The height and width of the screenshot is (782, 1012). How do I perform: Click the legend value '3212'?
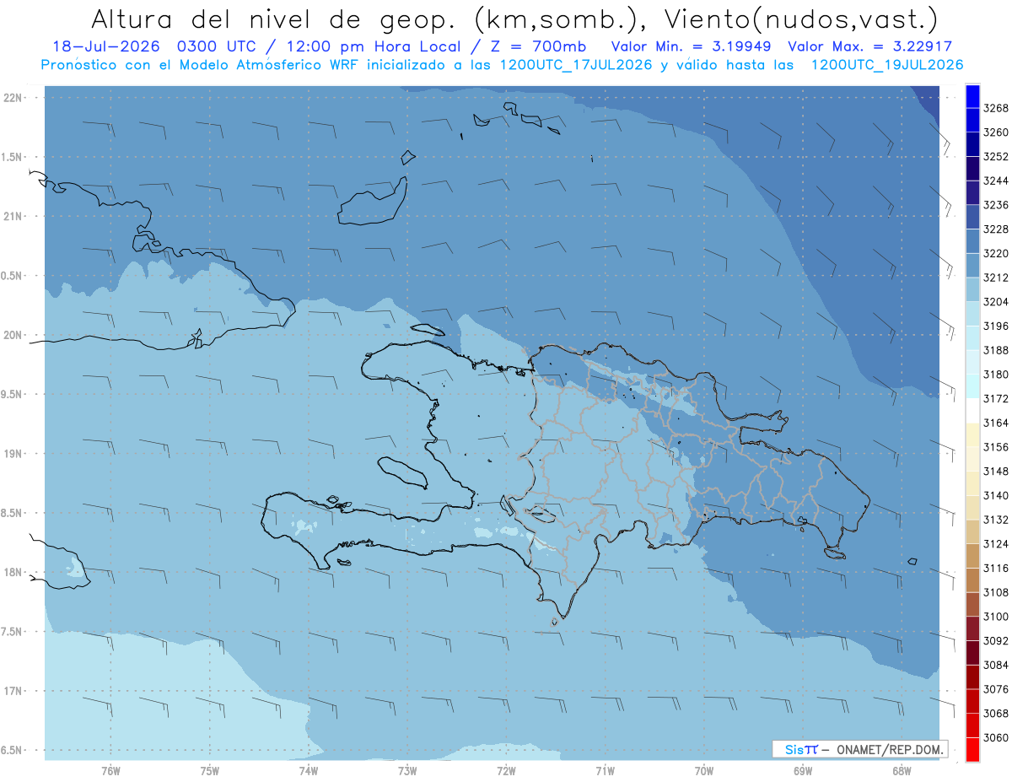(996, 277)
